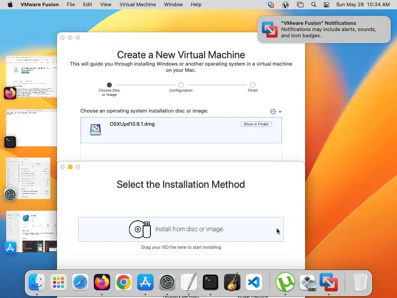Select the OSXUpd10.9.1.dmg row

click(181, 130)
